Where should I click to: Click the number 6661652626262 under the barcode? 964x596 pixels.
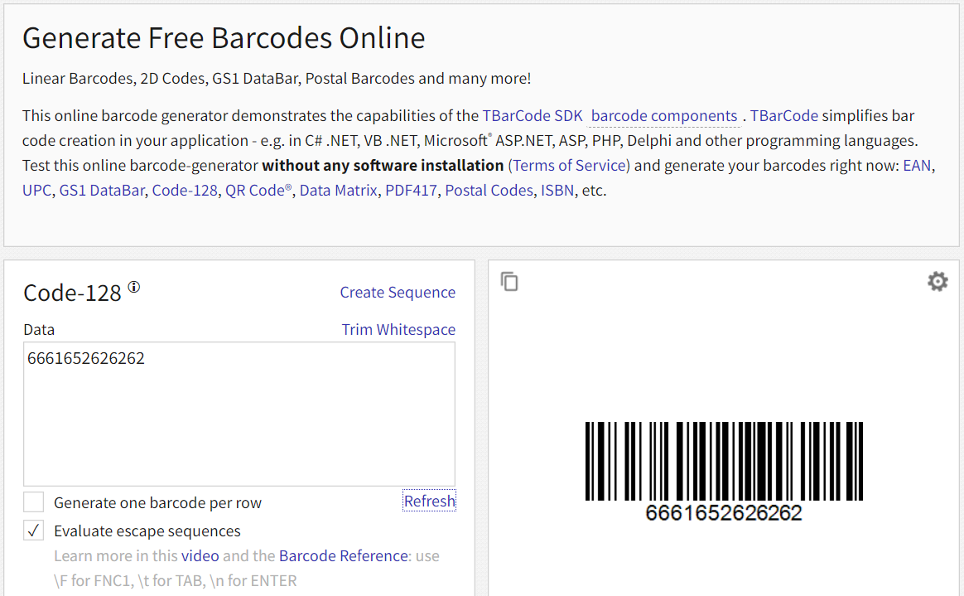(724, 513)
